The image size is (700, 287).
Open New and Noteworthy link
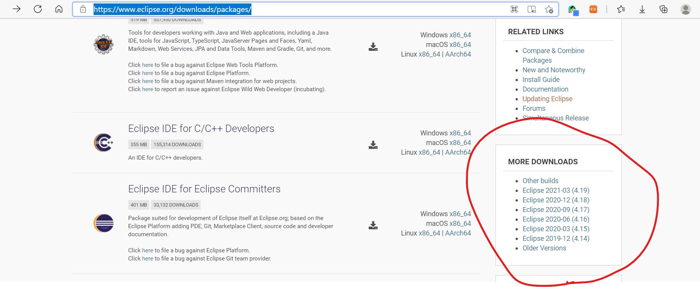pos(554,70)
